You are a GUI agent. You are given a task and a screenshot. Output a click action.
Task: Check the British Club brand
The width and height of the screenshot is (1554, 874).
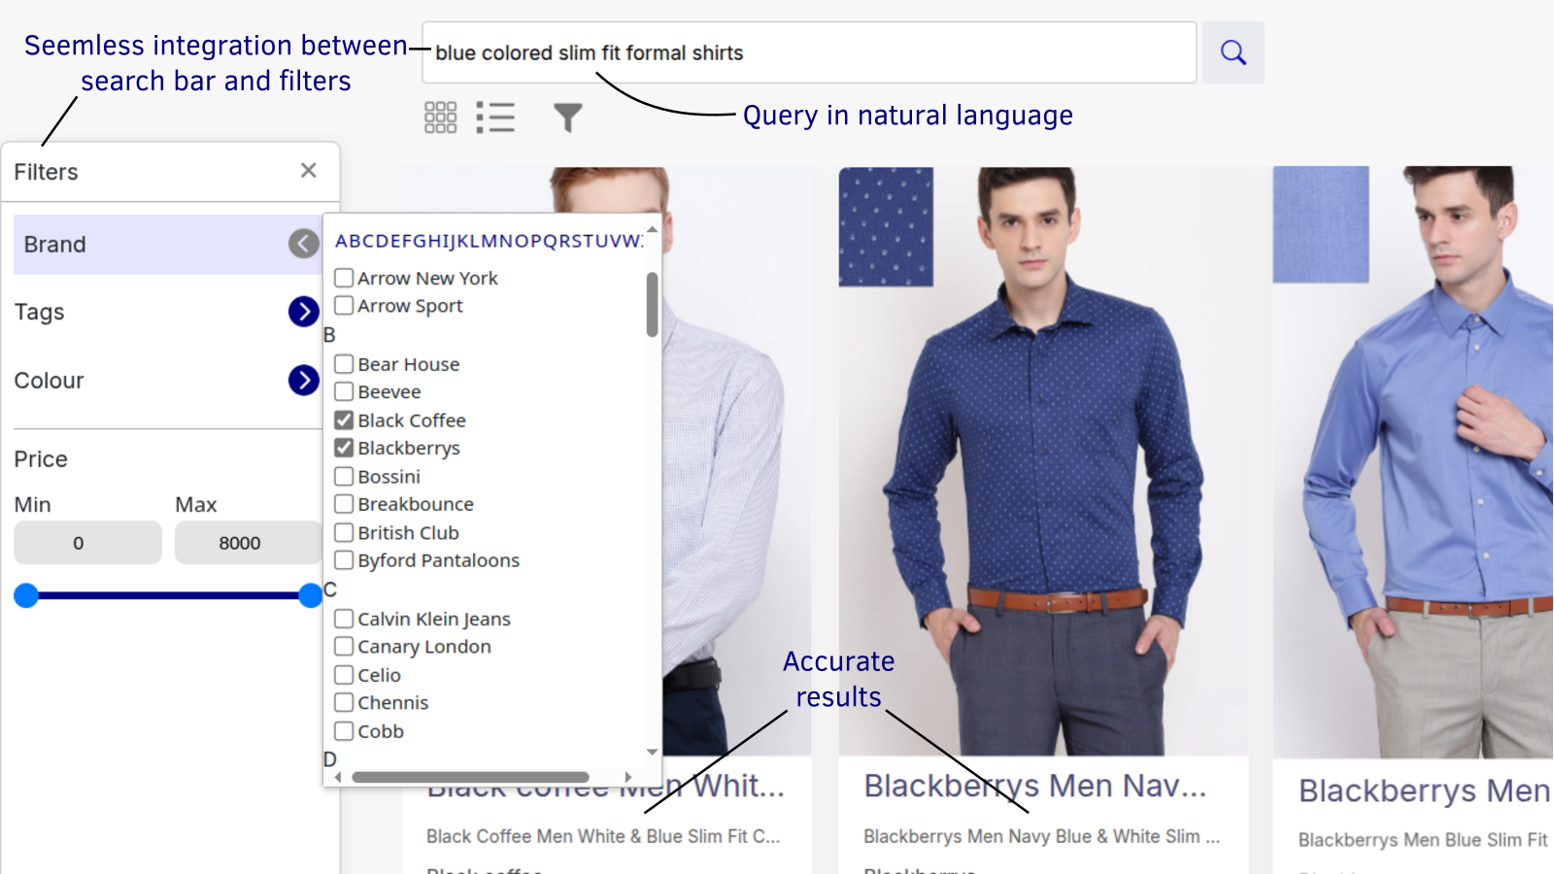(x=344, y=533)
